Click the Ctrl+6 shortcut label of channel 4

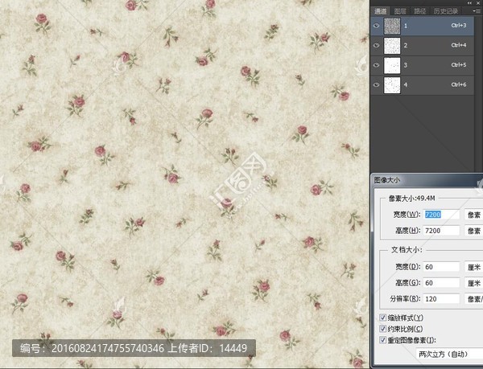coord(459,85)
